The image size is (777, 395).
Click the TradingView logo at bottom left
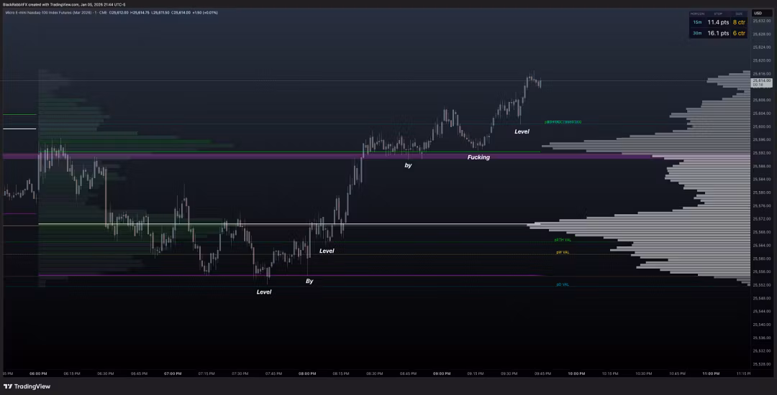click(x=27, y=386)
